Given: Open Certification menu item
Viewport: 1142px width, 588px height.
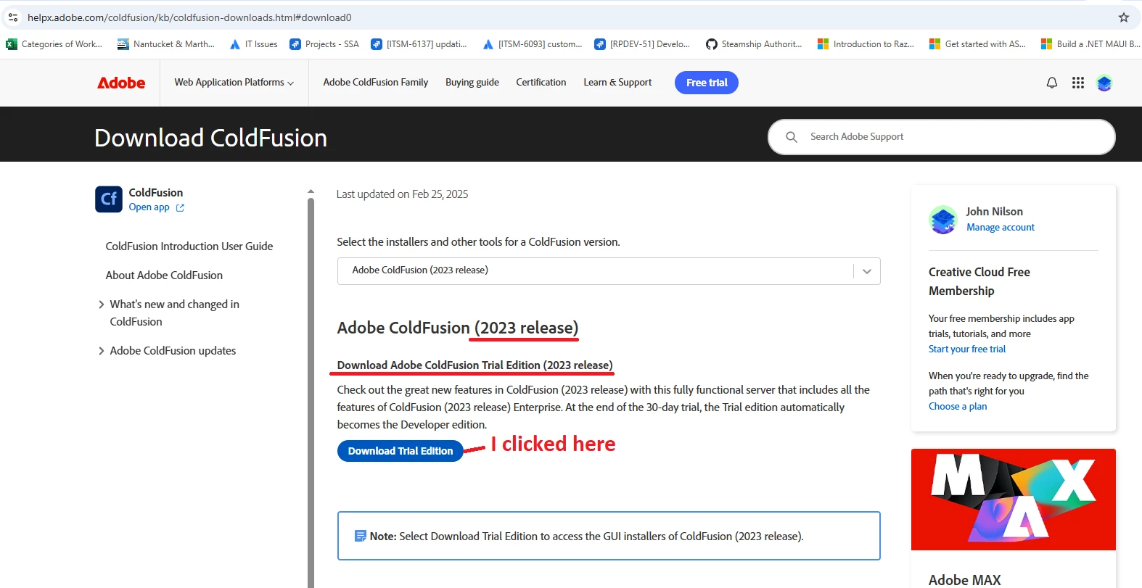Looking at the screenshot, I should pos(541,83).
